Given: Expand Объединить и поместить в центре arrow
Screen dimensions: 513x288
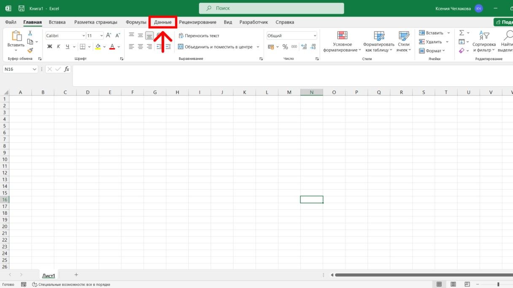Looking at the screenshot, I should click(x=258, y=47).
